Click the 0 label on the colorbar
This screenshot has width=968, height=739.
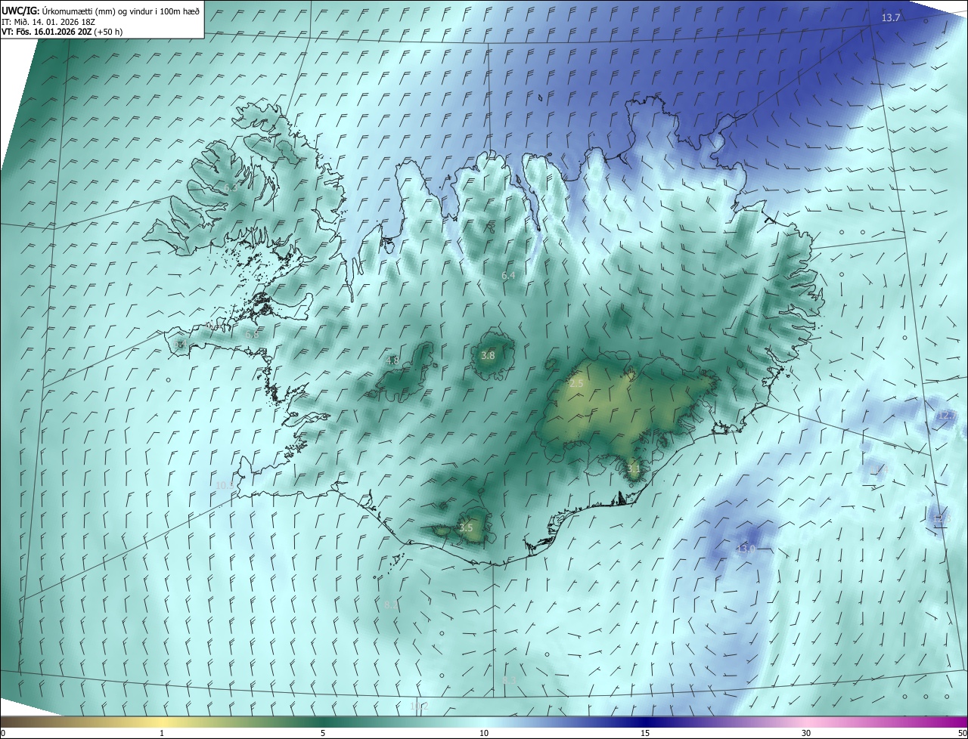coord(3,734)
